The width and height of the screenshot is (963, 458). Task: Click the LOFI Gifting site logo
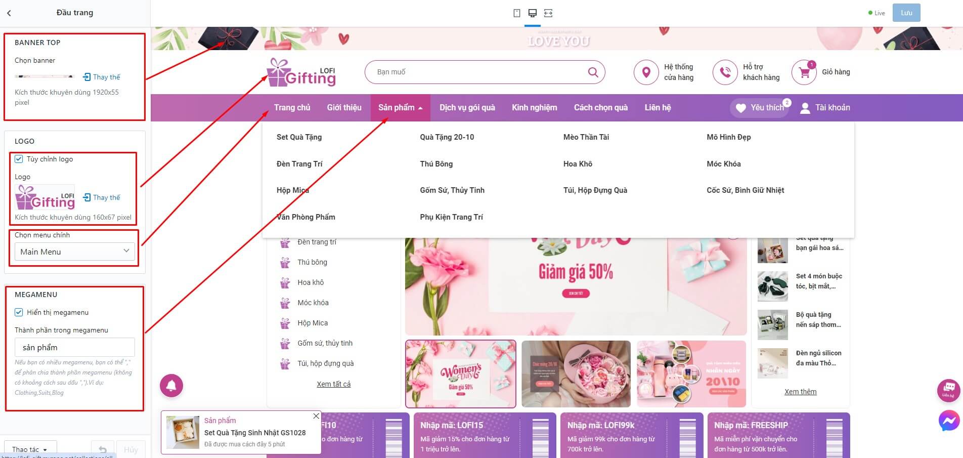point(301,72)
